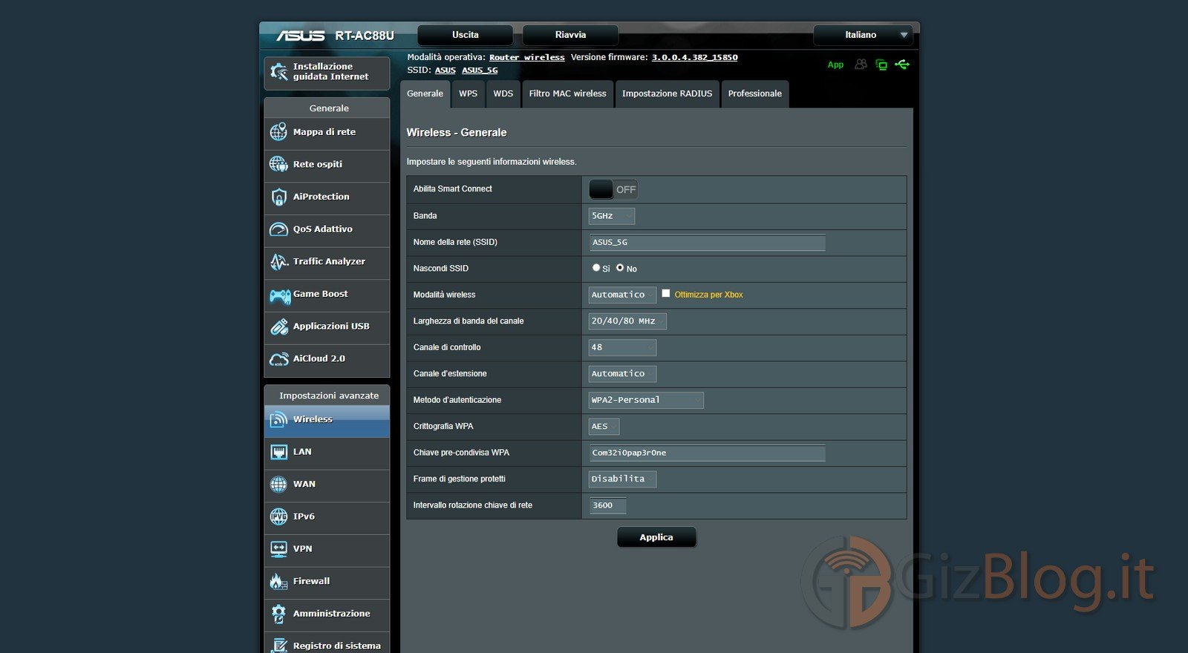The width and height of the screenshot is (1188, 653).
Task: Expand Larghezza di banda del canale dropdown
Action: point(627,321)
